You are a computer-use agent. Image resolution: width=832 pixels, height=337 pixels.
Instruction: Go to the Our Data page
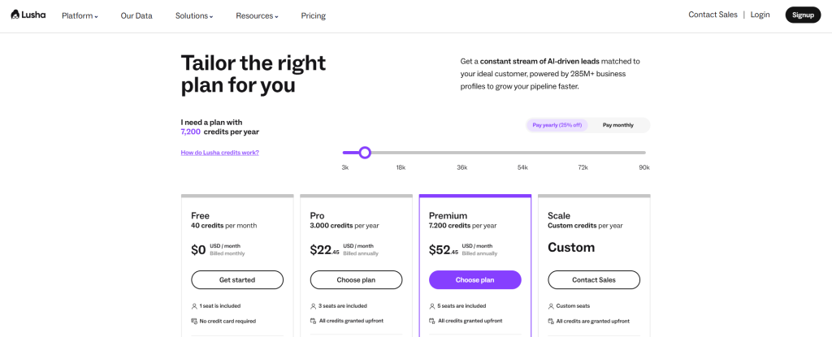click(x=136, y=15)
